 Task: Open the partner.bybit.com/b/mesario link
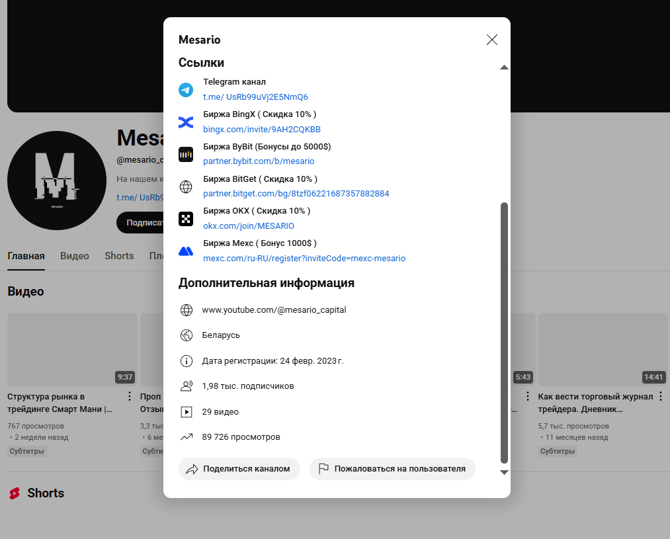pyautogui.click(x=259, y=161)
